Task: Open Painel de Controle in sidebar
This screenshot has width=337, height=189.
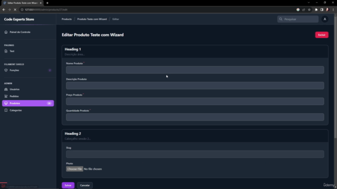Action: coord(20,32)
